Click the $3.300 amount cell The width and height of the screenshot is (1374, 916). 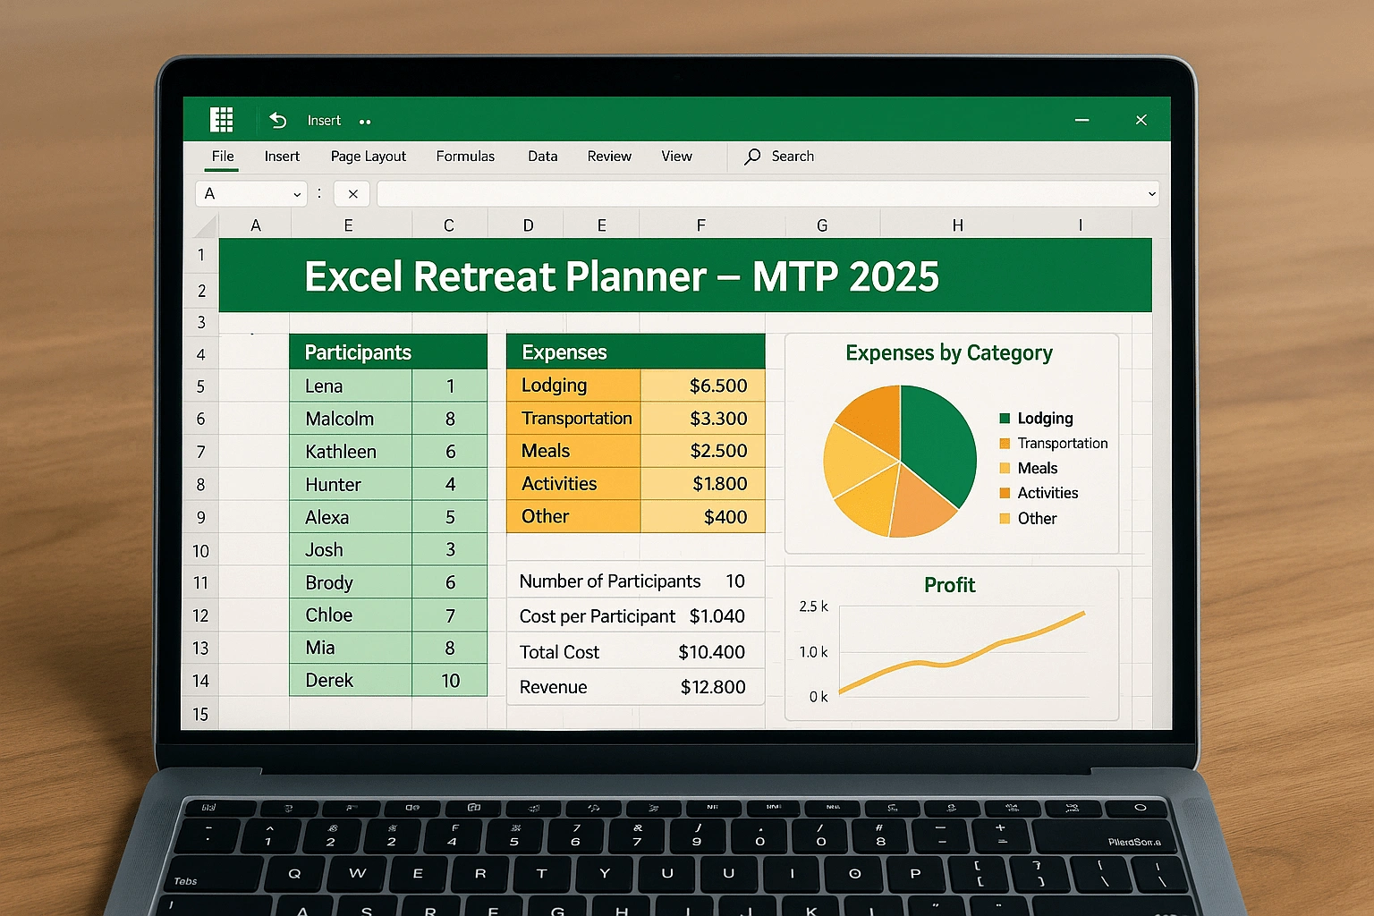[x=703, y=419]
